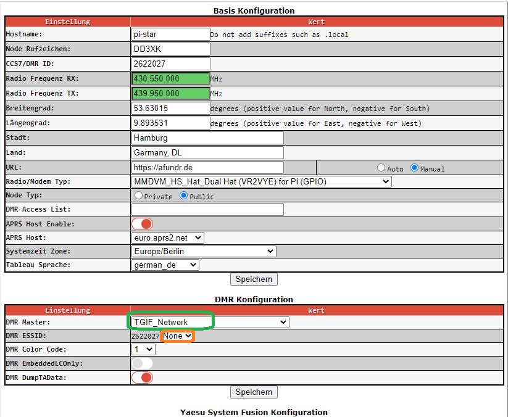This screenshot has width=508, height=417.
Task: Click the 'DMR Master:' label
Action: pos(28,322)
